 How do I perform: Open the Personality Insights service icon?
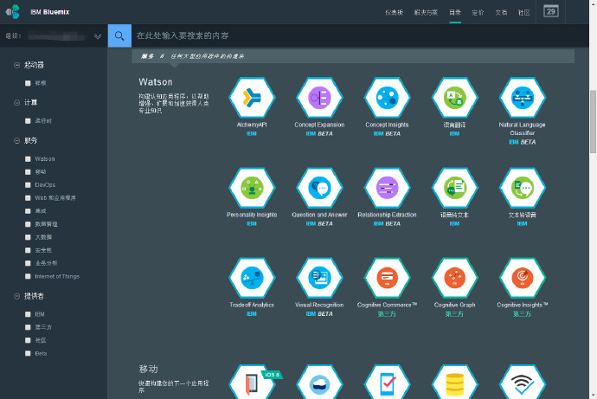pyautogui.click(x=252, y=188)
